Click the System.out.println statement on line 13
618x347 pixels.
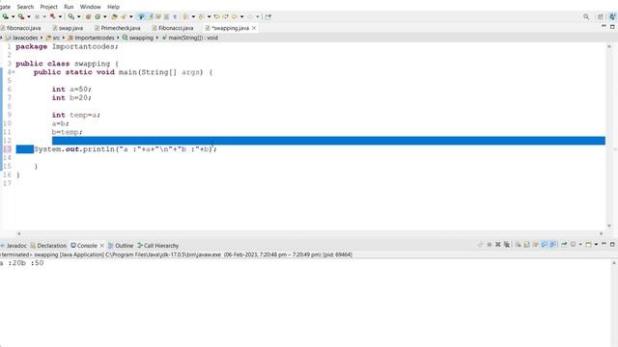(126, 149)
